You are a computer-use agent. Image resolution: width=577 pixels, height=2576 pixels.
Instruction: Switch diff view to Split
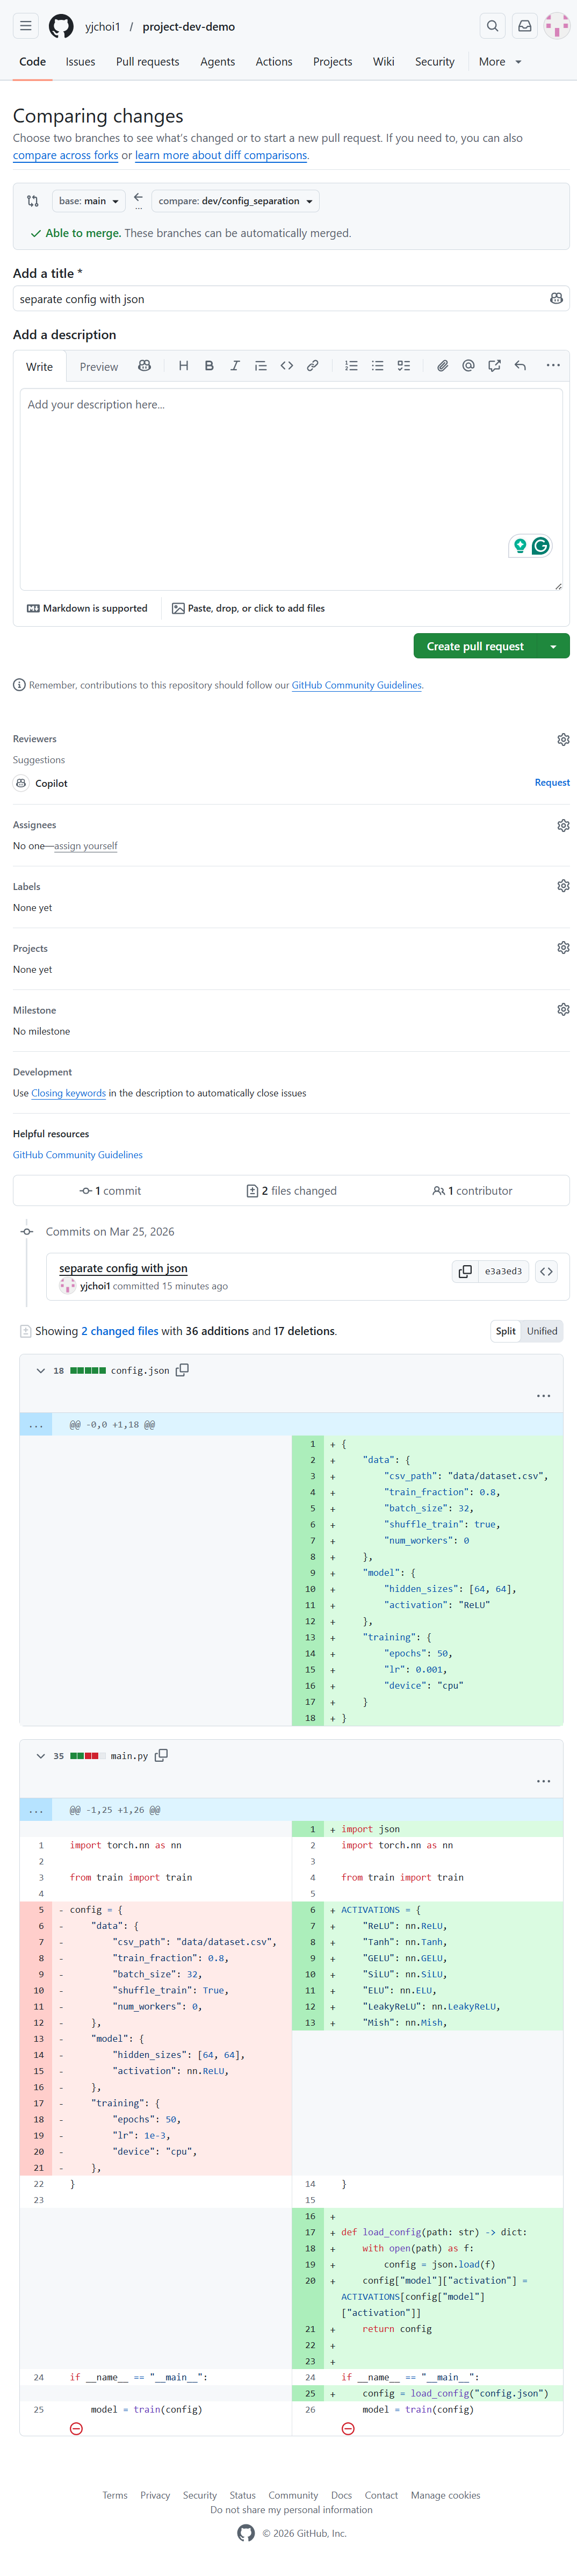click(x=506, y=1331)
